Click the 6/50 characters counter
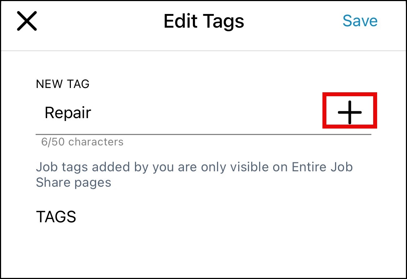This screenshot has width=407, height=279. [82, 142]
